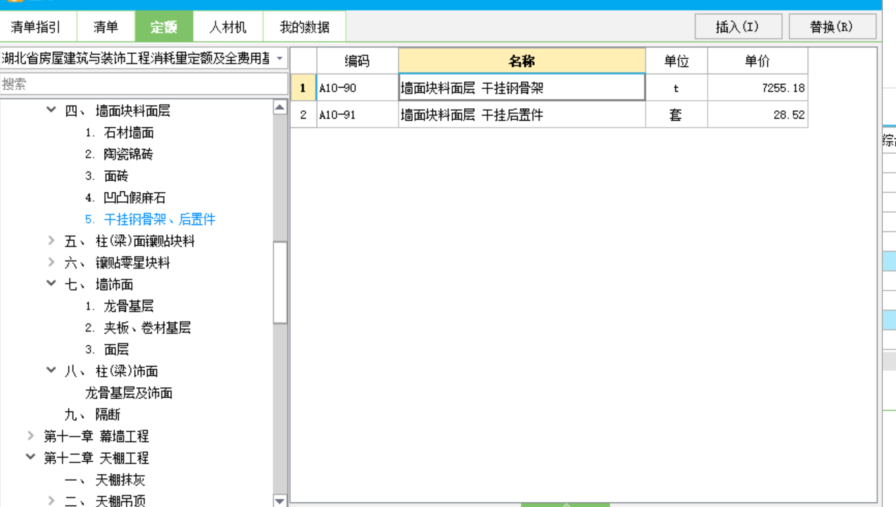Select 龙骨基层及饰面 tree item
Image resolution: width=896 pixels, height=507 pixels.
pyautogui.click(x=129, y=393)
